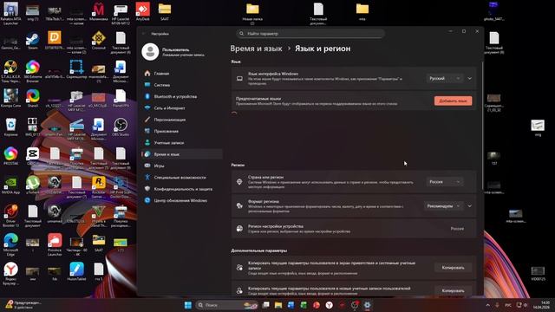This screenshot has height=312, width=555.
Task: Open the taskbar clock and date
Action: click(x=542, y=305)
